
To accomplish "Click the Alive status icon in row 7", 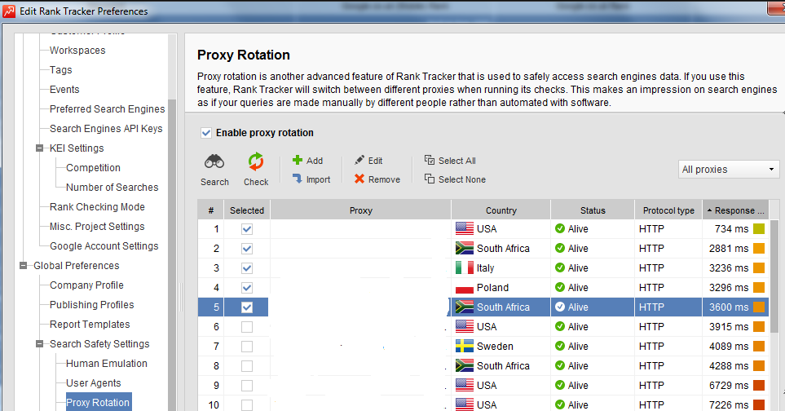I will pyautogui.click(x=560, y=346).
